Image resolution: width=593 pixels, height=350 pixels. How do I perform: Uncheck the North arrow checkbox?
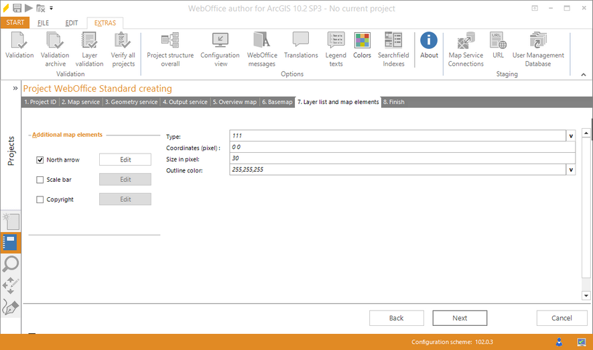(x=40, y=160)
